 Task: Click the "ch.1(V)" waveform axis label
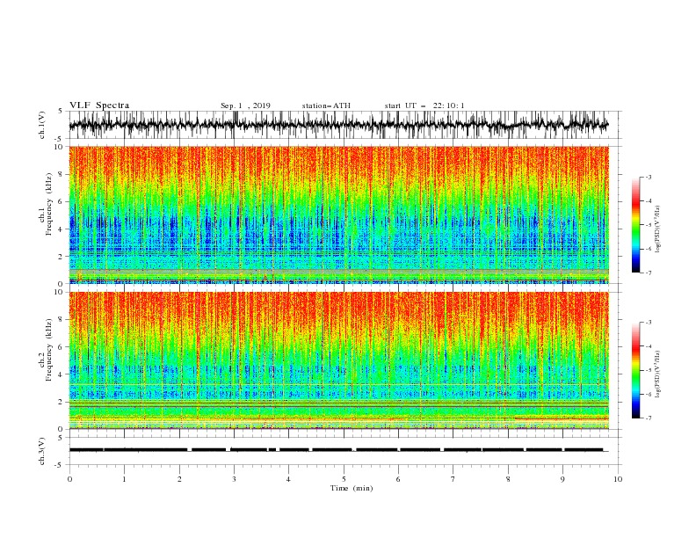pyautogui.click(x=42, y=125)
